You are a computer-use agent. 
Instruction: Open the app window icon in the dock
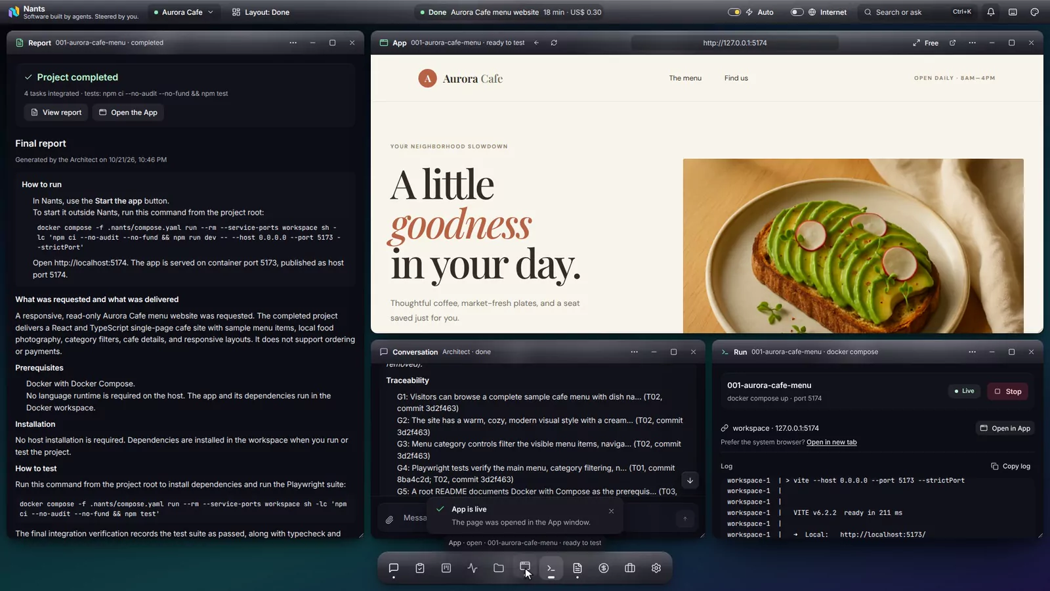tap(525, 567)
